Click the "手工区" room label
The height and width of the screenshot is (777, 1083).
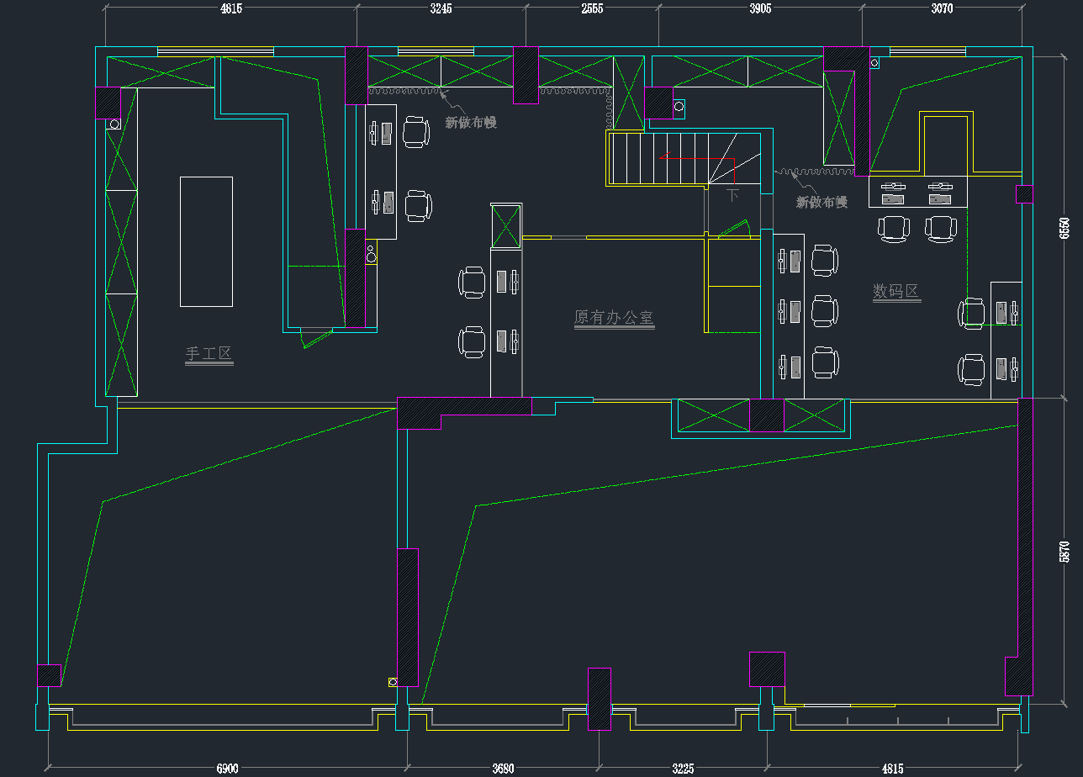[x=209, y=354]
